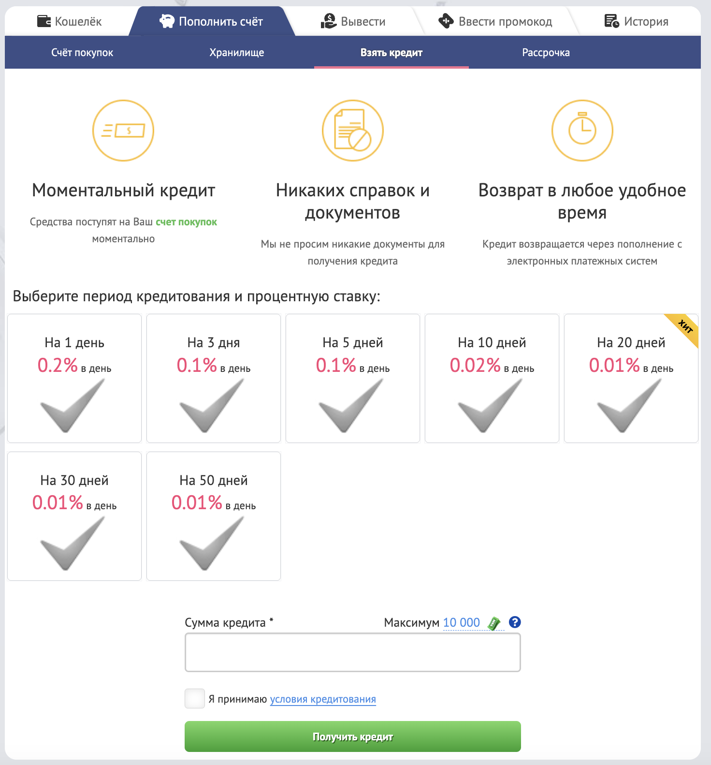Screen dimensions: 711x765
Task: Go to the Счёт покупок tab
Action: pos(82,53)
